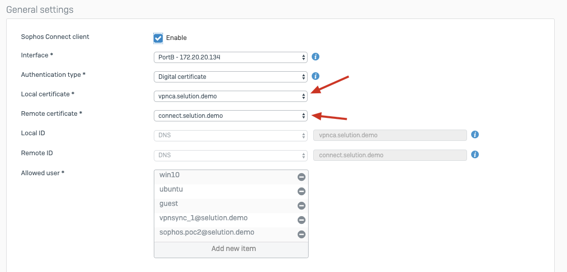Open Local certificate vpnca.selution.demo dropdown
The width and height of the screenshot is (567, 272).
pyautogui.click(x=230, y=96)
